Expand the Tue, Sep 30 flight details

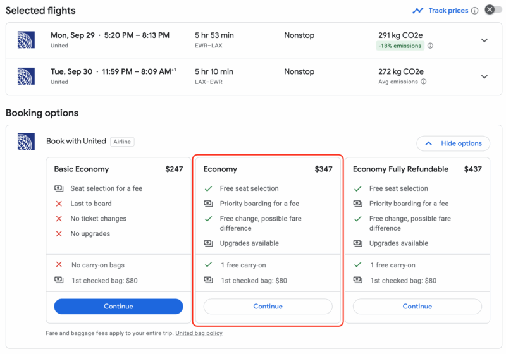coord(484,76)
